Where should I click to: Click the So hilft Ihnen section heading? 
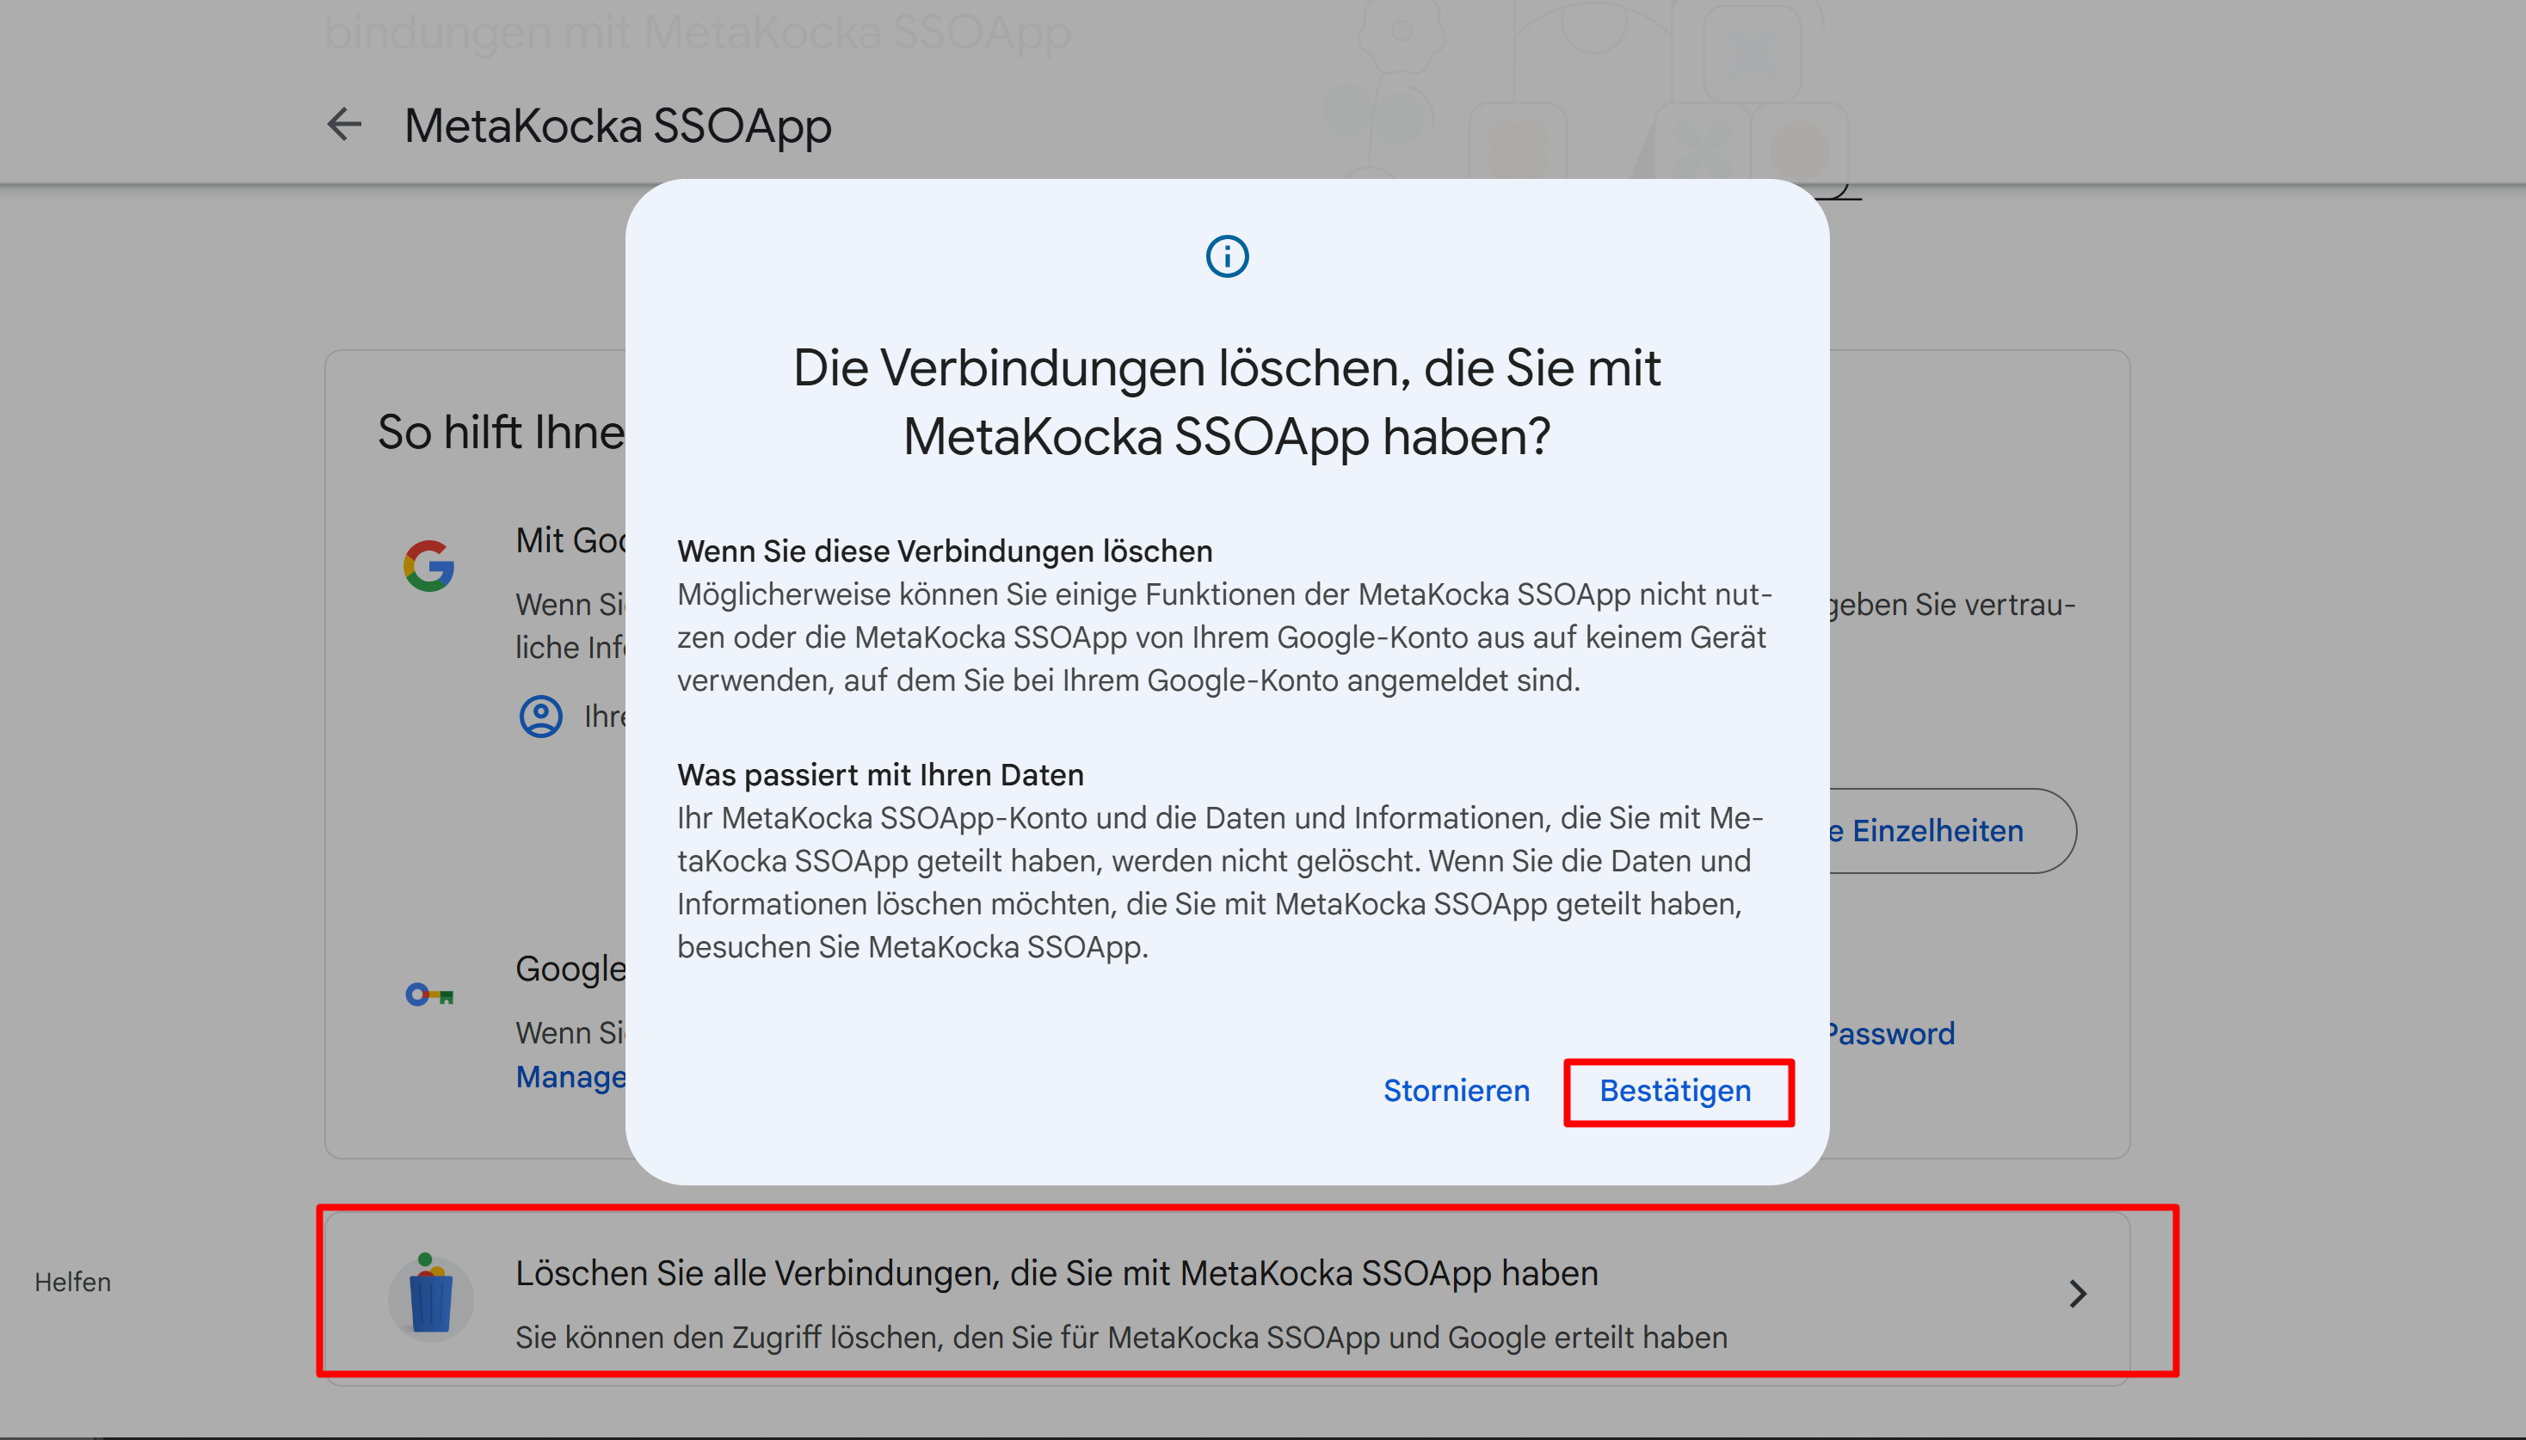501,432
